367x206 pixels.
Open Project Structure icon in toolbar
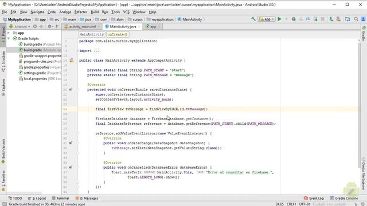348,19
